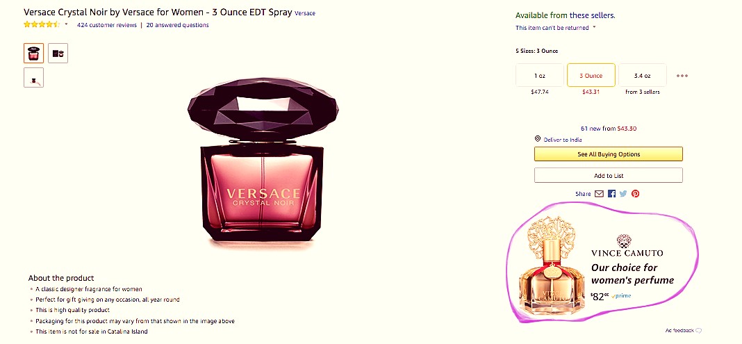
Task: Share via the email envelope icon
Action: (599, 193)
